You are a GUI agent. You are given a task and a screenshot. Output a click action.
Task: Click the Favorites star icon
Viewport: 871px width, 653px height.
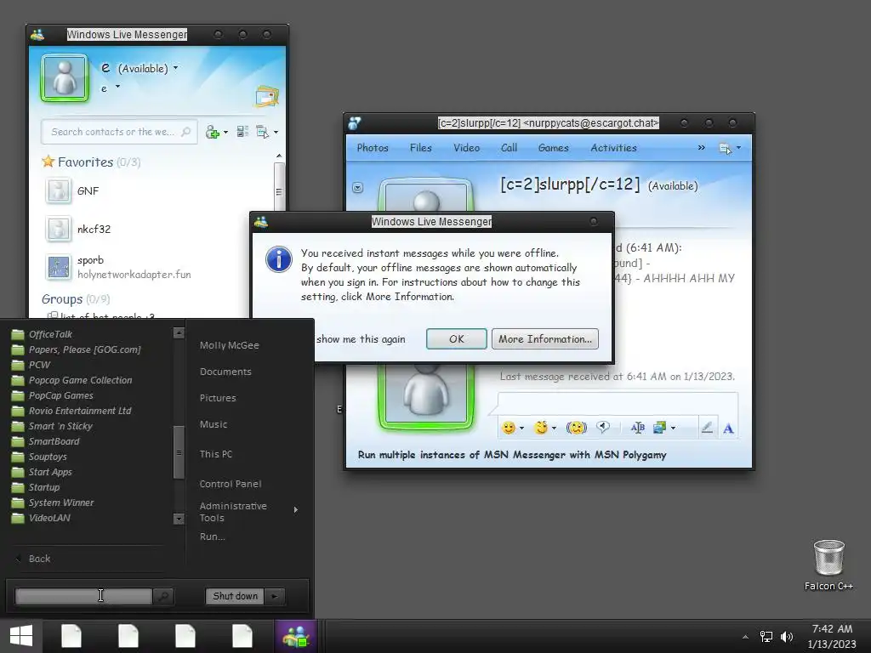(x=48, y=162)
